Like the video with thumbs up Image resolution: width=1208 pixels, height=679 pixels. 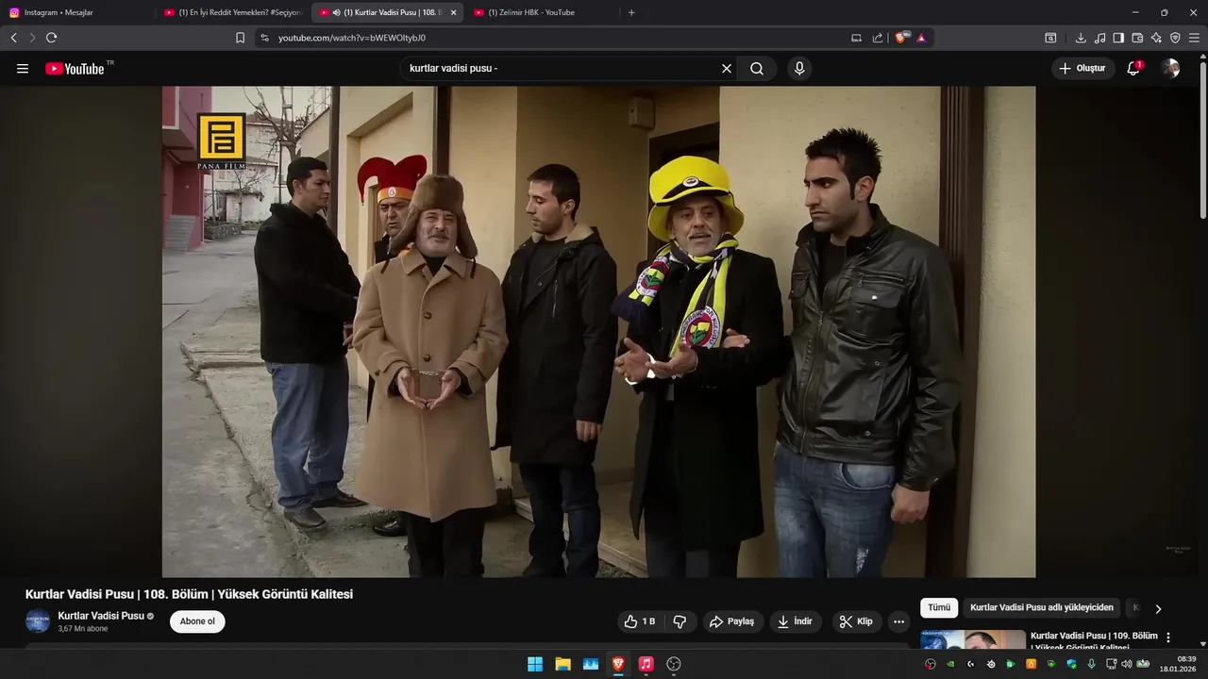point(640,621)
